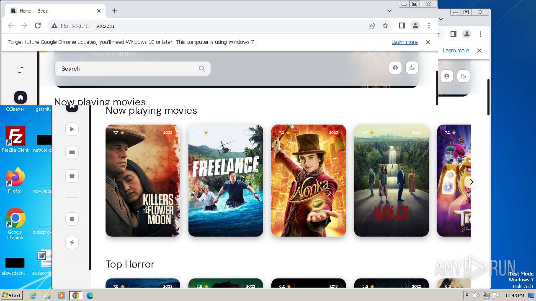The width and height of the screenshot is (536, 301).
Task: Bookmark this tab with the star icon
Action: click(385, 26)
